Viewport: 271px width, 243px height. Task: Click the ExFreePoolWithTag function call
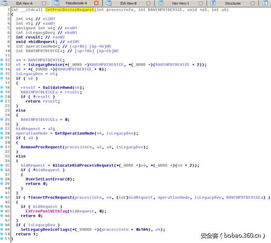tap(46, 211)
